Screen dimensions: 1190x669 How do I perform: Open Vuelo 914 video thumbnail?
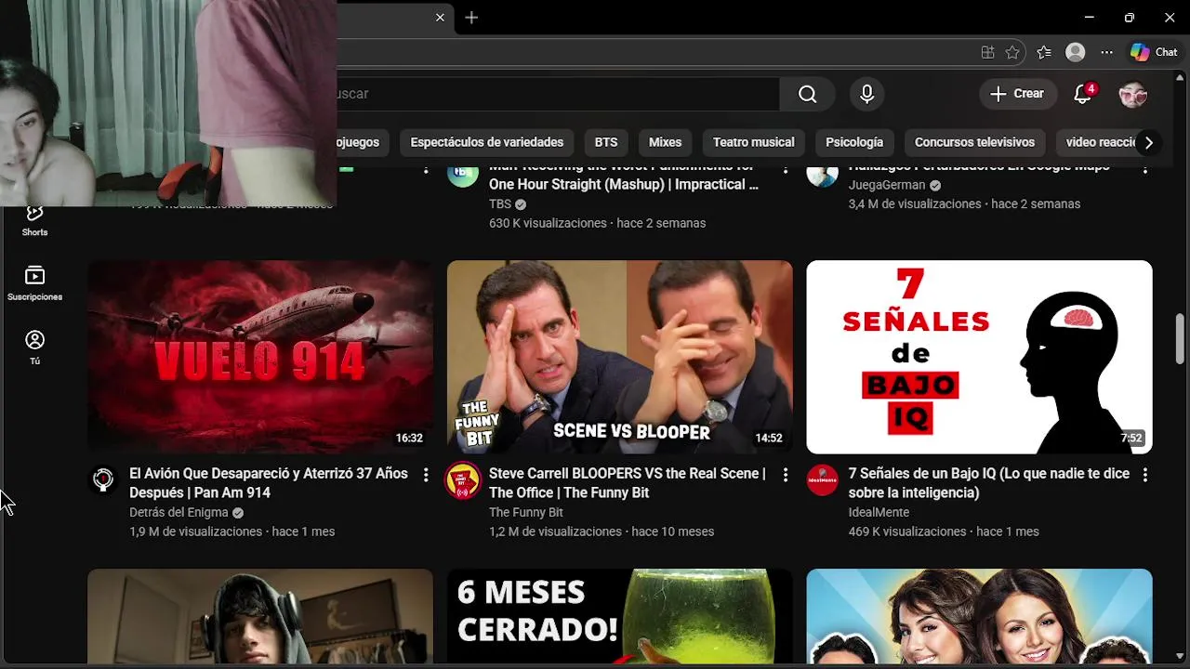(260, 357)
